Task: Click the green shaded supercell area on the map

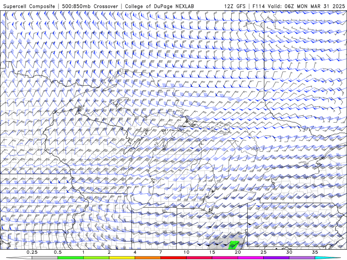Action: click(233, 245)
